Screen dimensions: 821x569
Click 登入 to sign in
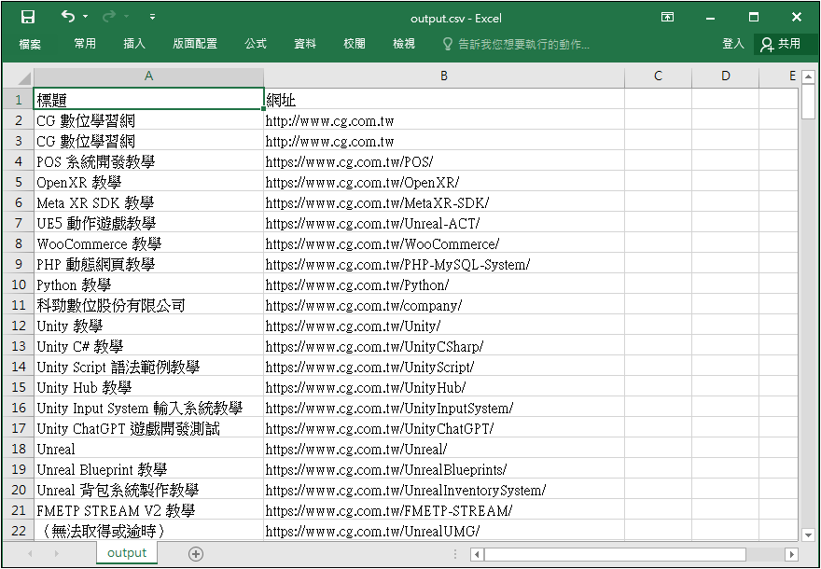(x=733, y=44)
